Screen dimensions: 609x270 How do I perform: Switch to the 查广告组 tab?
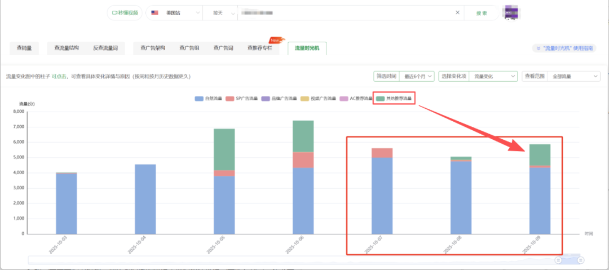coord(189,48)
